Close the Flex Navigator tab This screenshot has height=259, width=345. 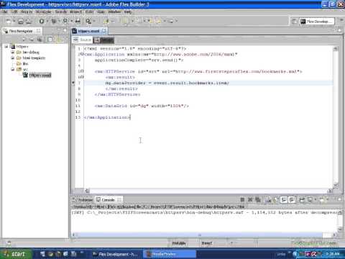[x=38, y=31]
